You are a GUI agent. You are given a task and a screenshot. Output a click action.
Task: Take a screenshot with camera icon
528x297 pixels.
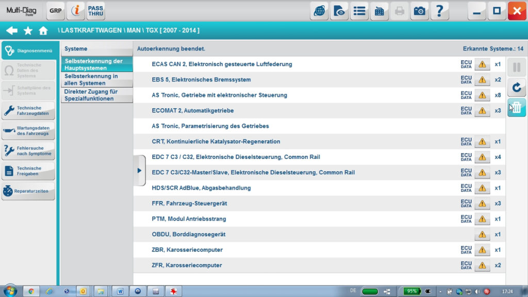[420, 10]
